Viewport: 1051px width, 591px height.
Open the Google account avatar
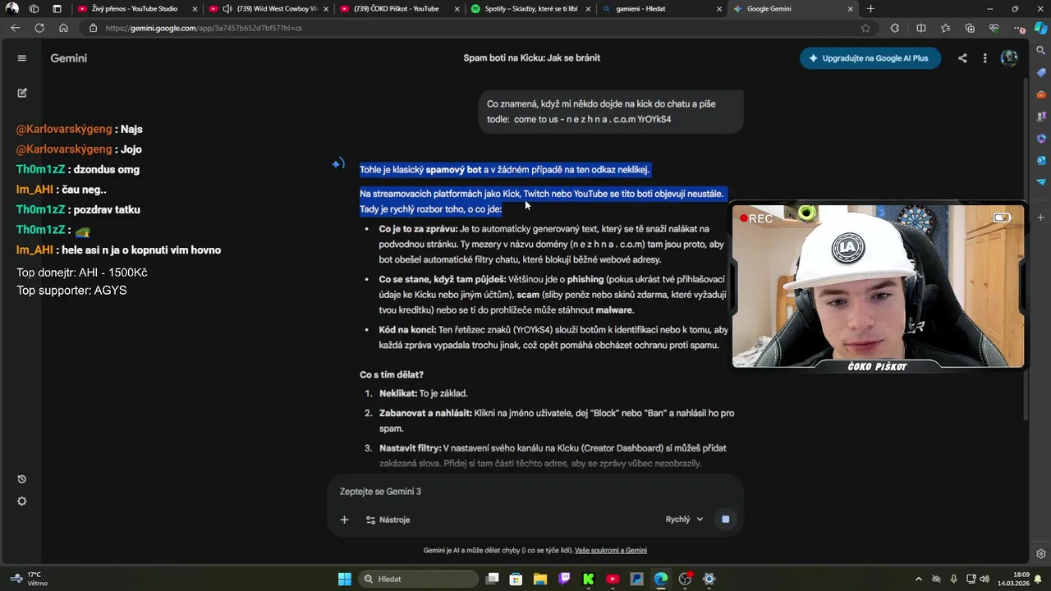pyautogui.click(x=1009, y=58)
